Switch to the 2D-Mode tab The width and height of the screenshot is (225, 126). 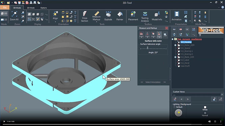[31, 8]
